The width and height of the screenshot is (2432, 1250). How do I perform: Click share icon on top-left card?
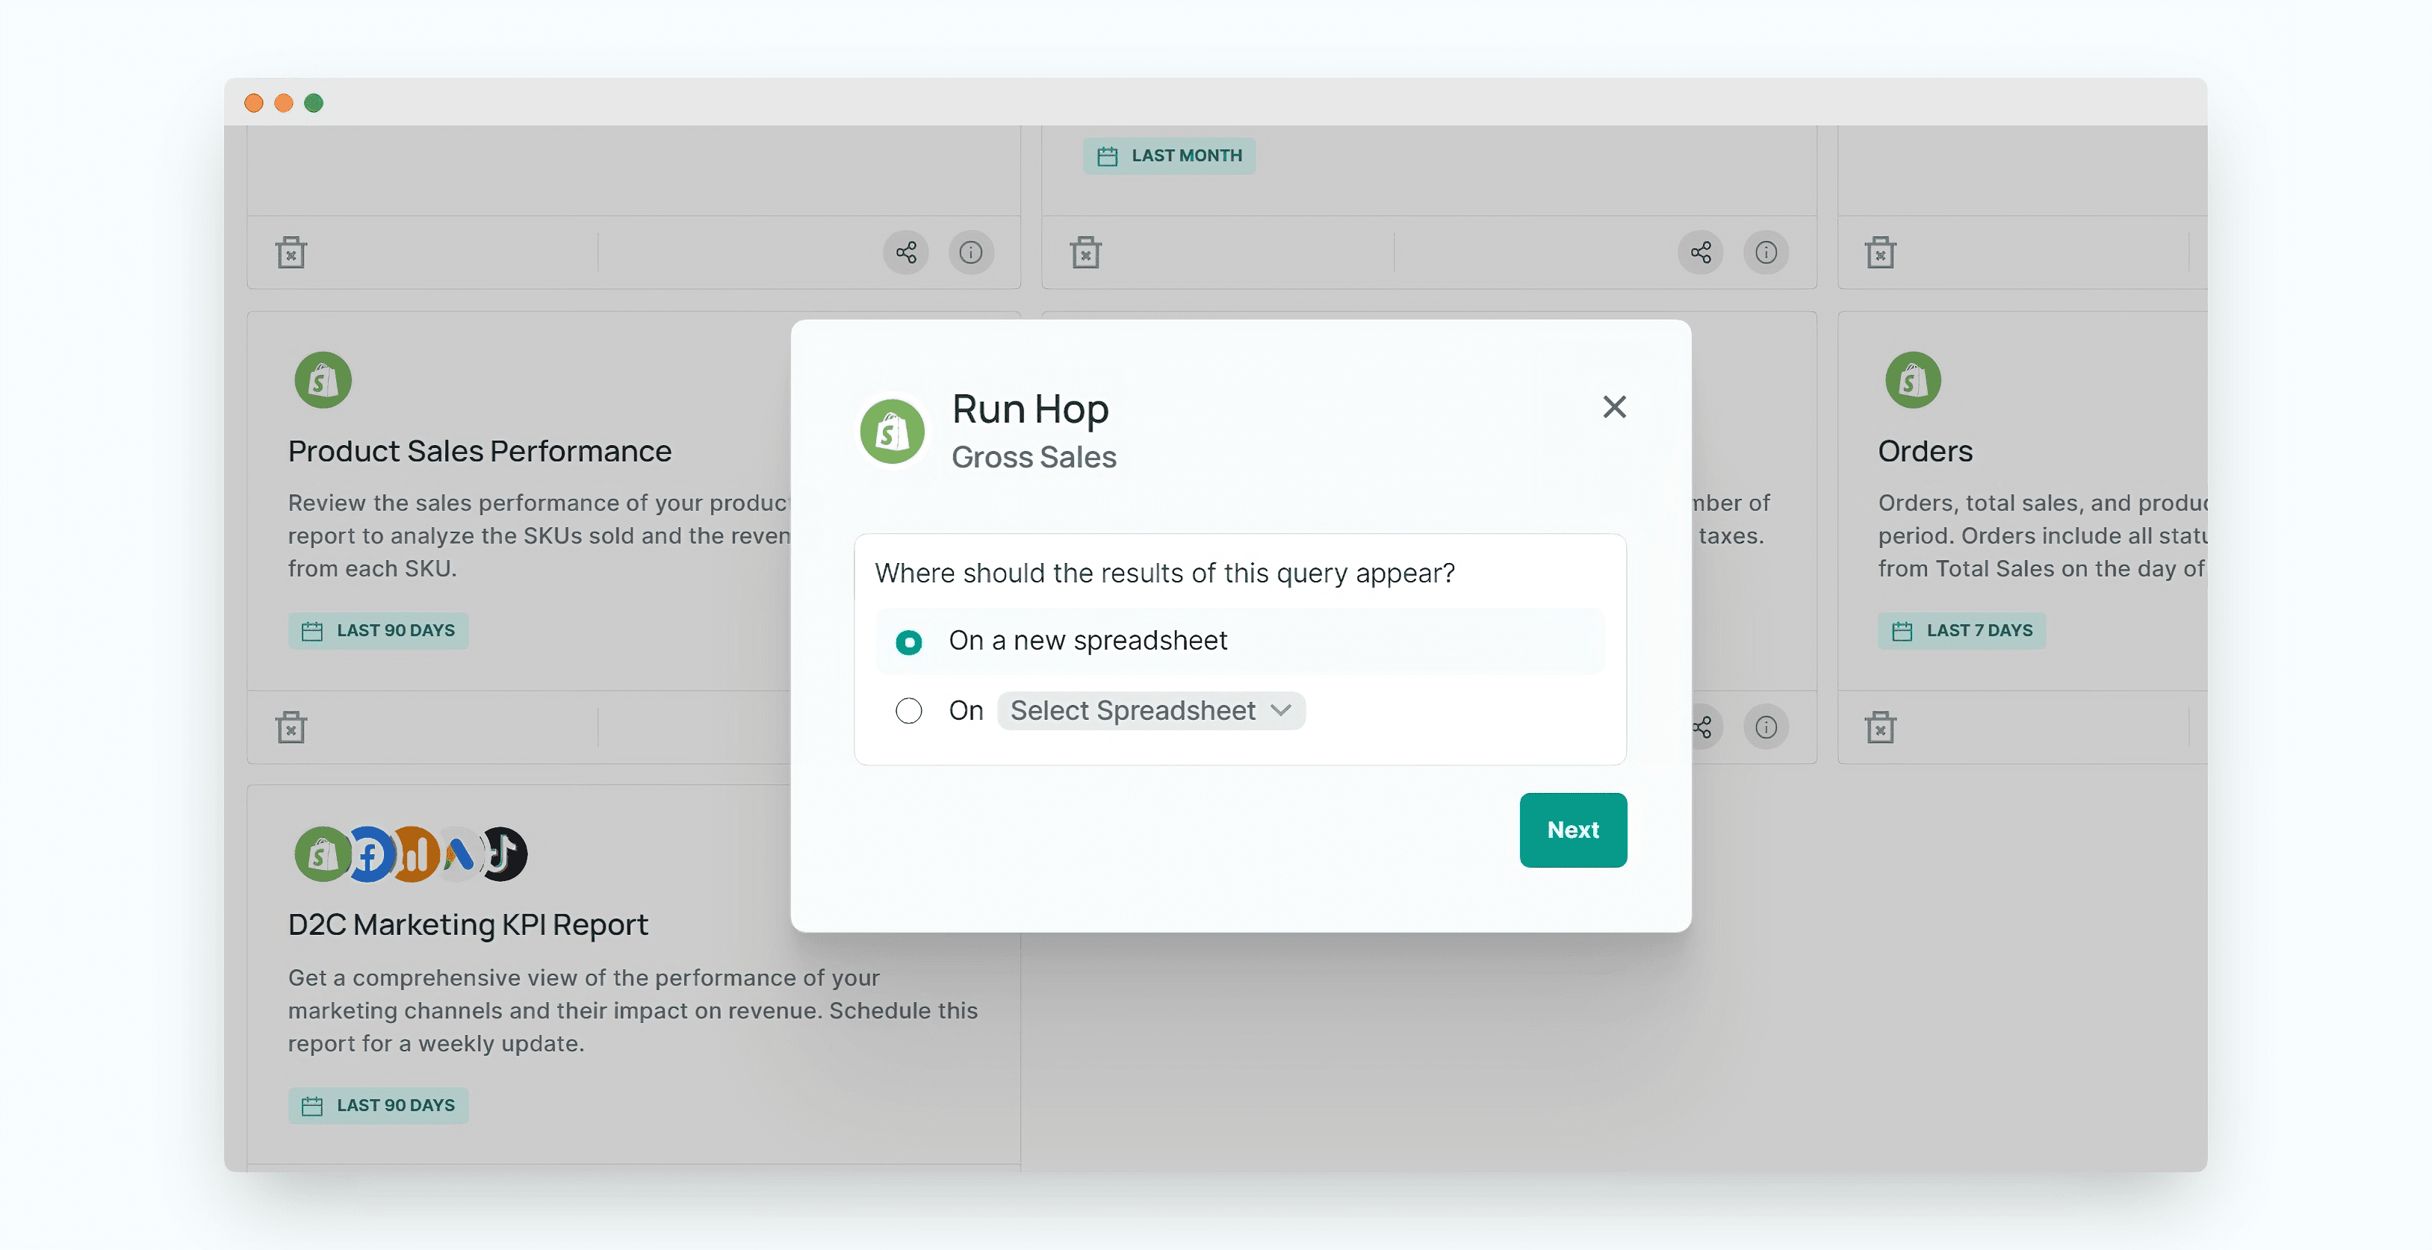(x=905, y=252)
